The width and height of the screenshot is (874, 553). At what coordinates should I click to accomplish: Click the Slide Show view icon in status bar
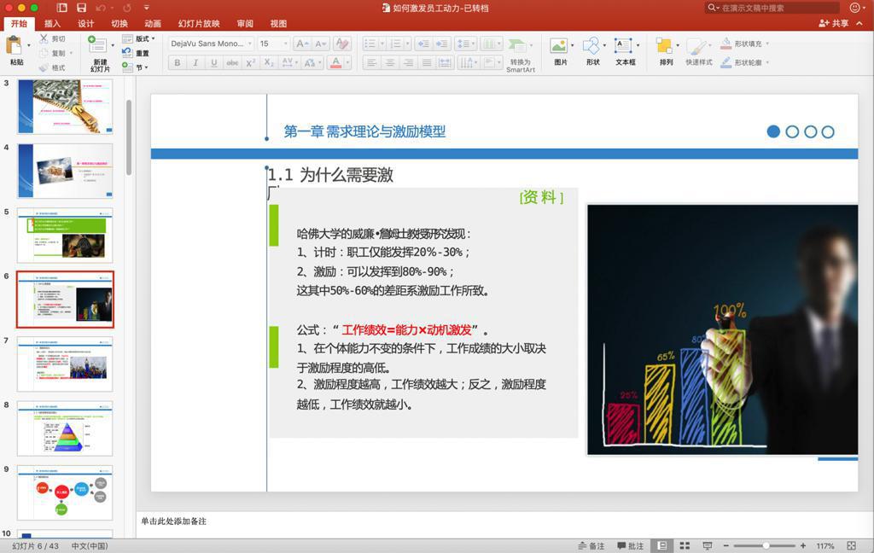pos(708,546)
